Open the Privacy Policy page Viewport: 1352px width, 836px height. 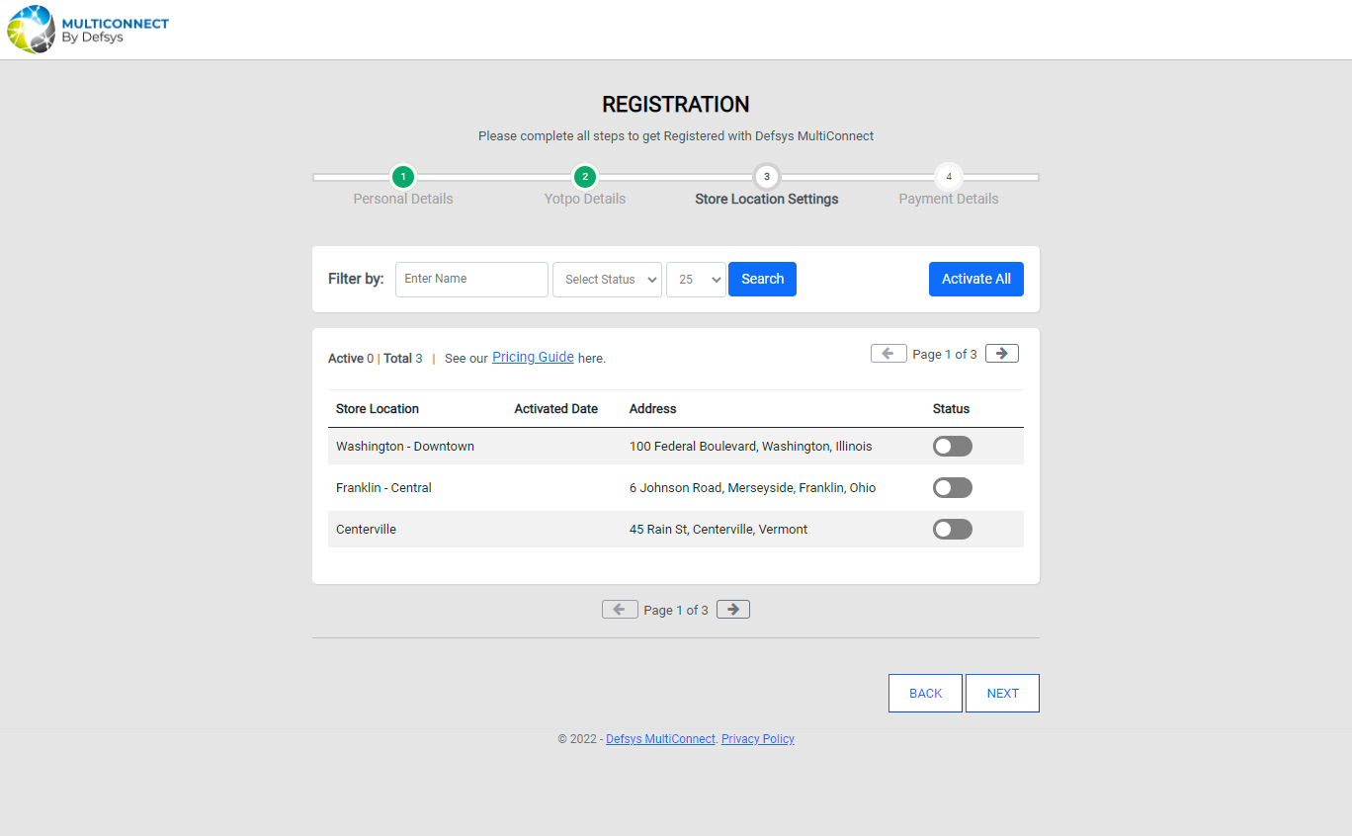[x=757, y=738]
